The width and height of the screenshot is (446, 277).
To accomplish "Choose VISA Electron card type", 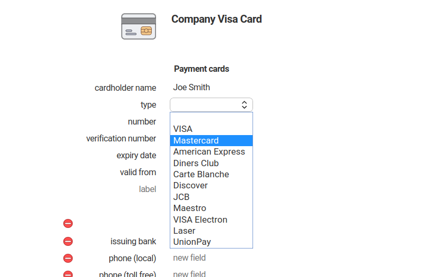I will 200,219.
